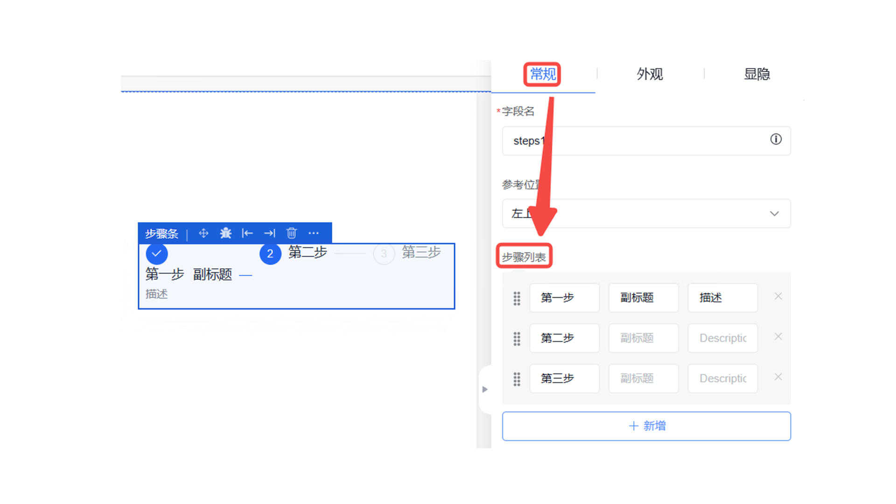Open the more options ellipsis in the toolbar

tap(314, 233)
